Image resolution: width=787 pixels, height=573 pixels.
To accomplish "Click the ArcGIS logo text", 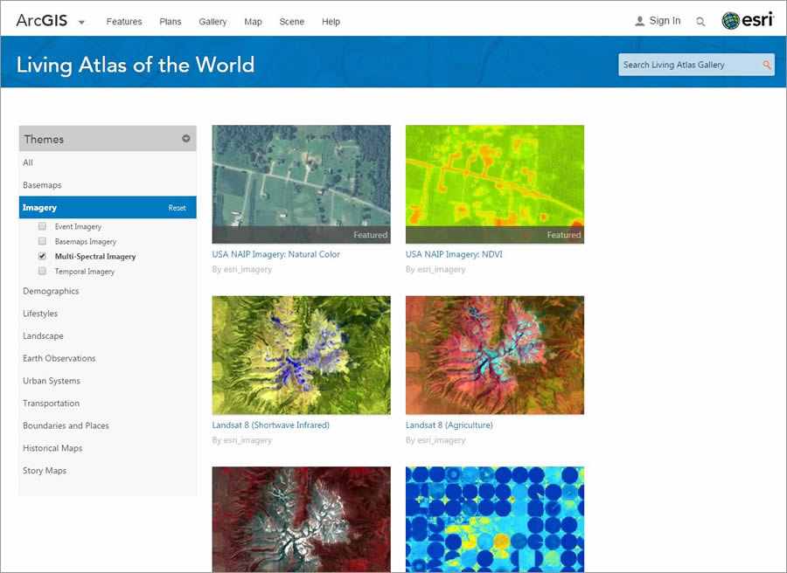I will tap(42, 20).
